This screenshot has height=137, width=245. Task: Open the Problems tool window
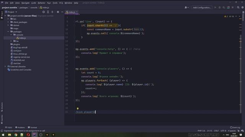point(20,127)
